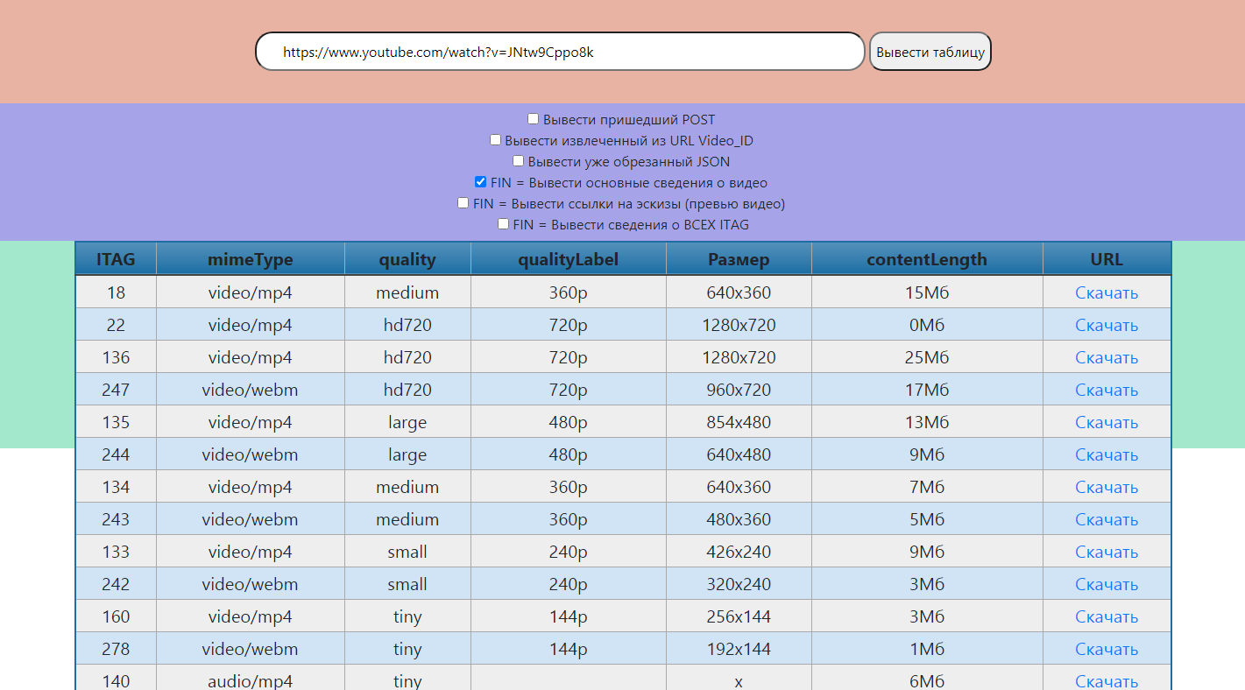This screenshot has width=1245, height=690.
Task: Select the '13Мб' contentLength cell
Action: click(x=927, y=422)
